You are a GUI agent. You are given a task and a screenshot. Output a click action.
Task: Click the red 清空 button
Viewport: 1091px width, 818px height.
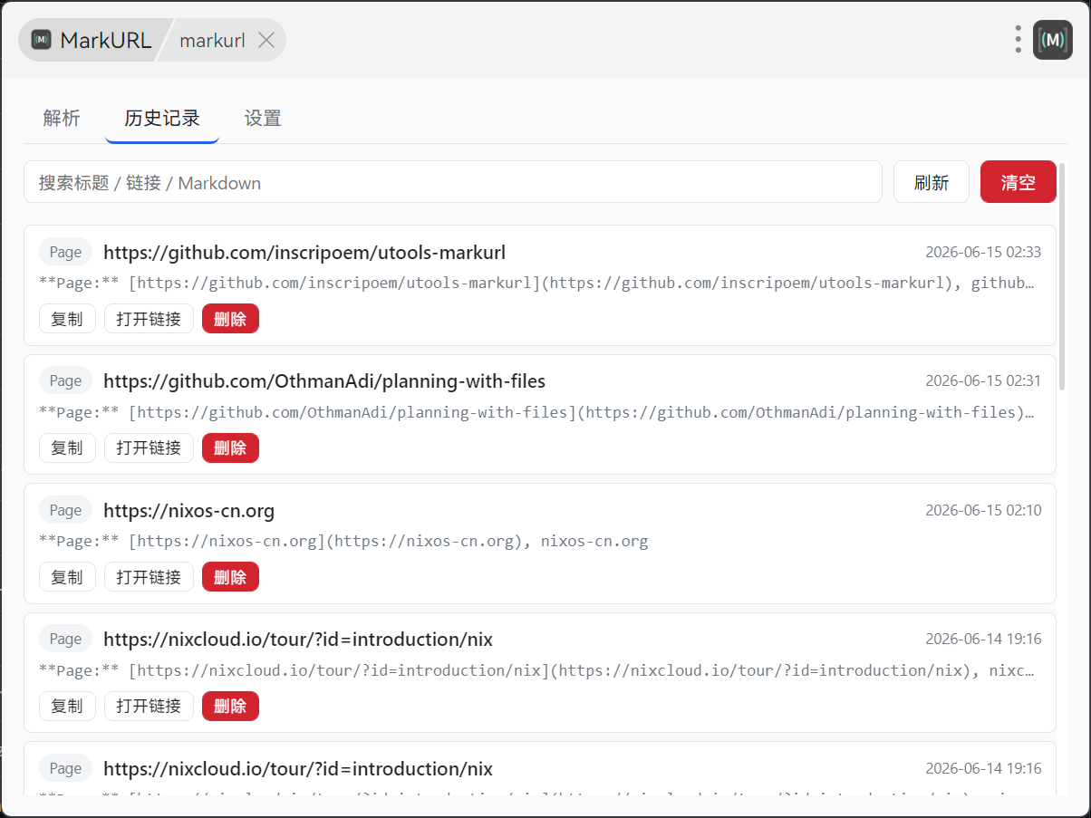pyautogui.click(x=1019, y=182)
